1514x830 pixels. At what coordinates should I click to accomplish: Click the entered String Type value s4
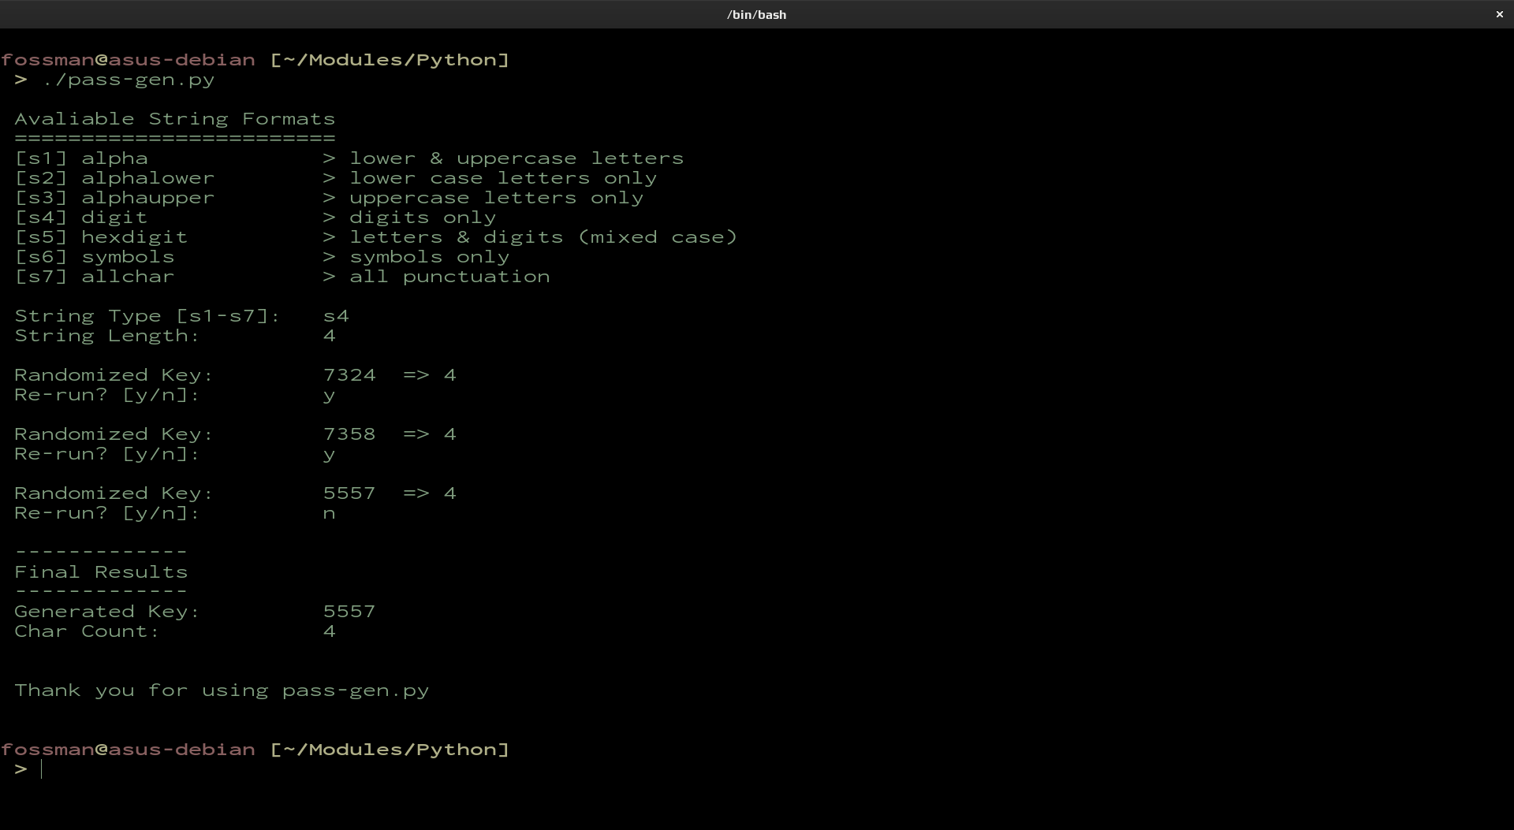pos(336,316)
